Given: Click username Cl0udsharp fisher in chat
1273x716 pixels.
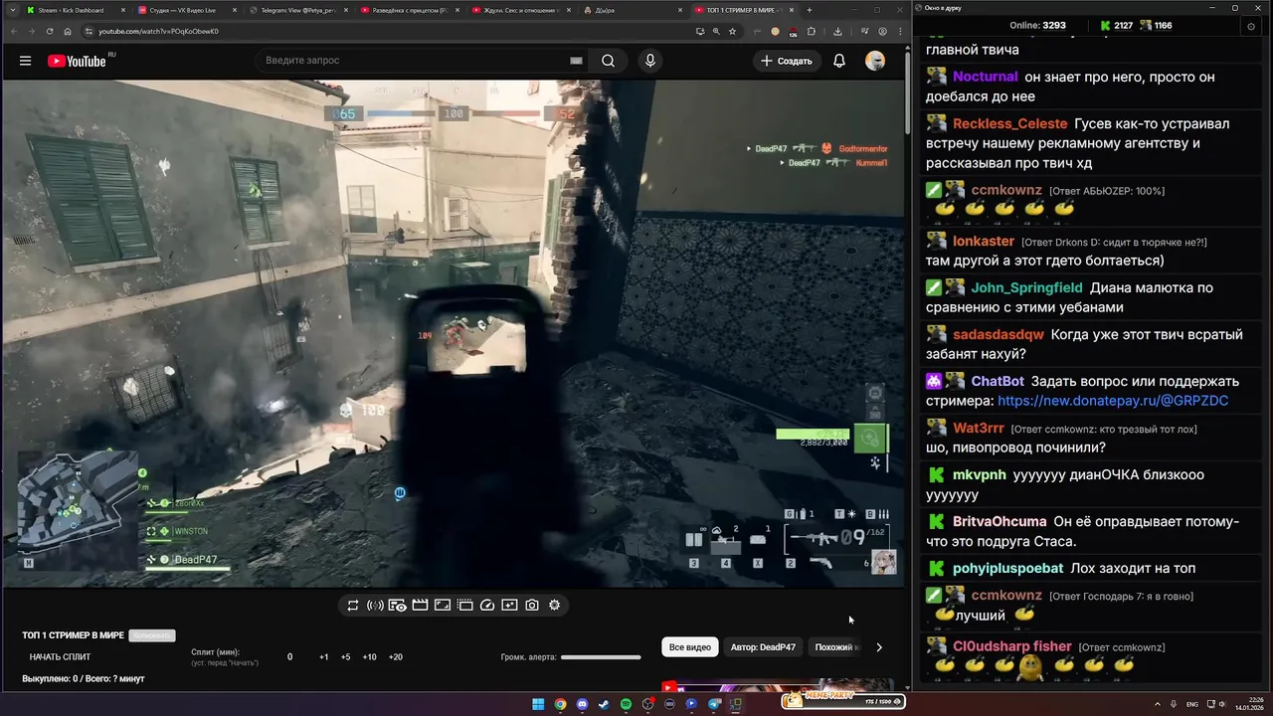Looking at the screenshot, I should pos(1012,646).
